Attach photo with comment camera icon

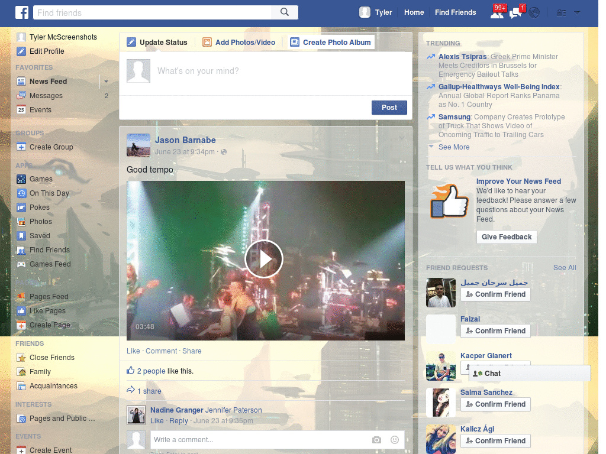coord(376,440)
